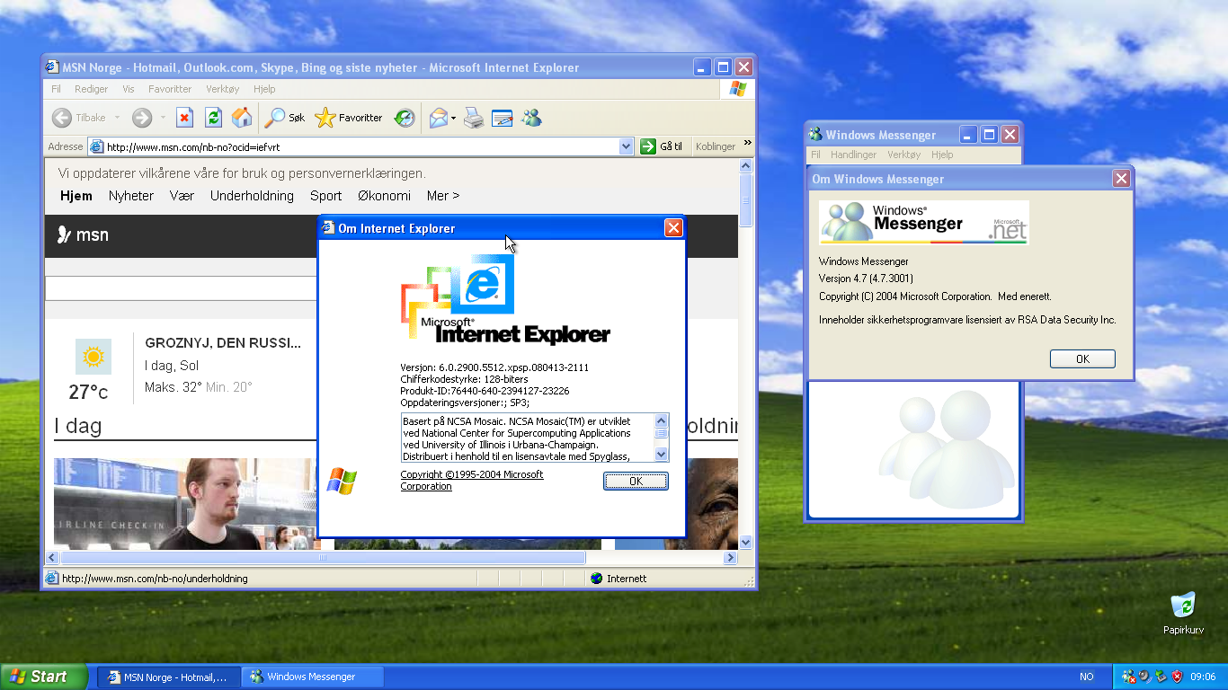Click OK in the Om Internet Explorer dialog
Viewport: 1228px width, 690px height.
click(636, 481)
